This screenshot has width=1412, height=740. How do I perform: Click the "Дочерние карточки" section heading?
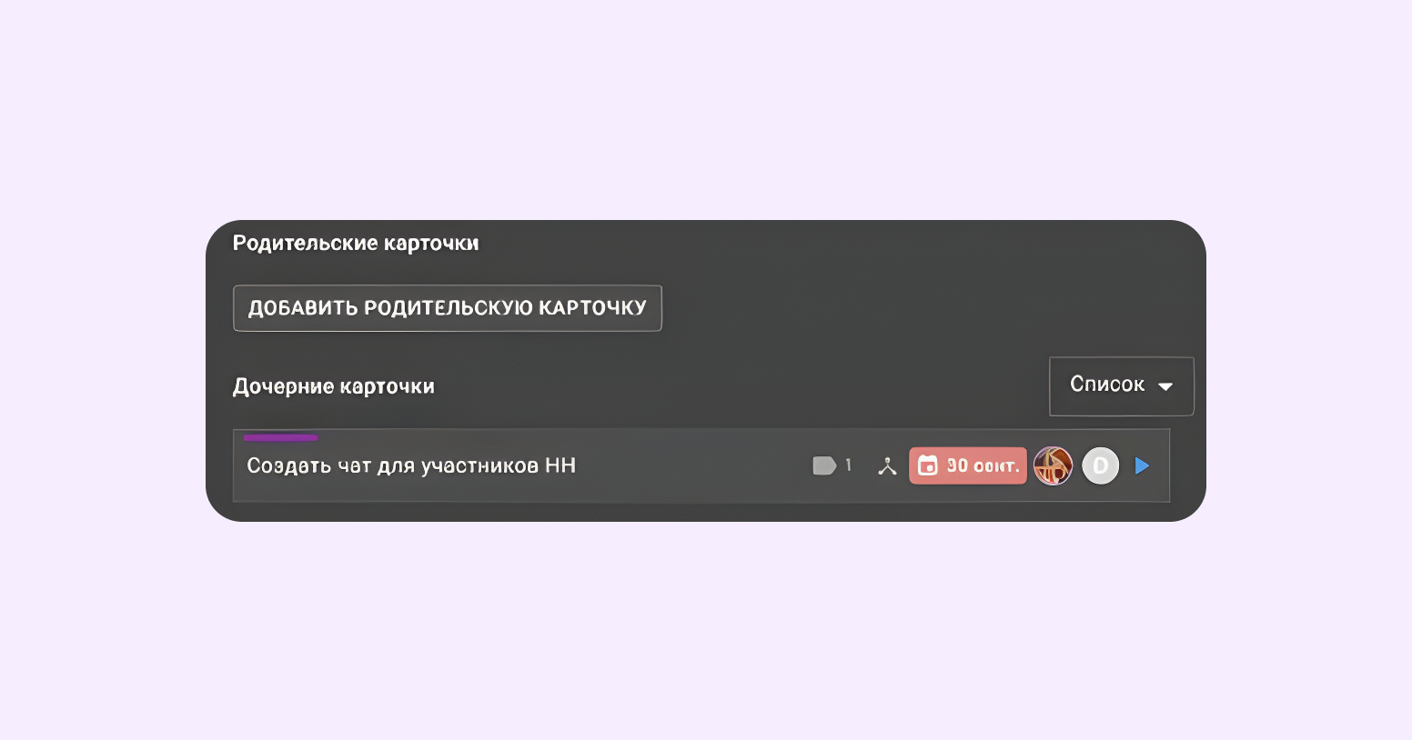(334, 386)
